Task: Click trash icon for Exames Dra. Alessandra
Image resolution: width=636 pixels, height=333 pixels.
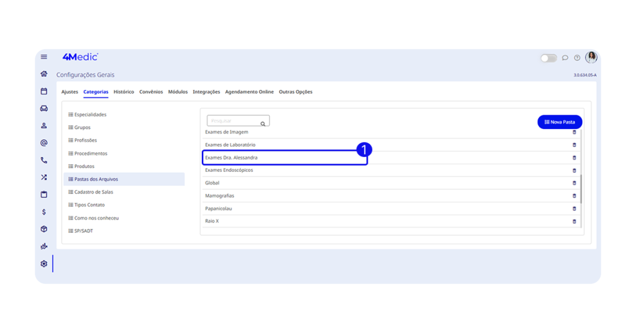Action: coord(574,158)
